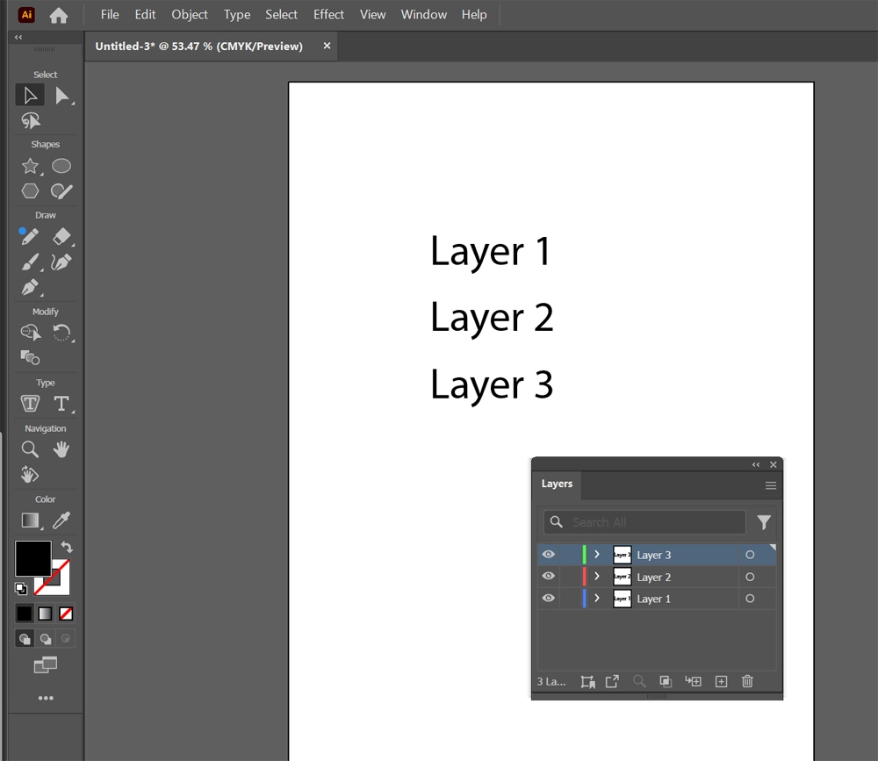
Task: Open the Layers panel hamburger menu
Action: pos(771,485)
